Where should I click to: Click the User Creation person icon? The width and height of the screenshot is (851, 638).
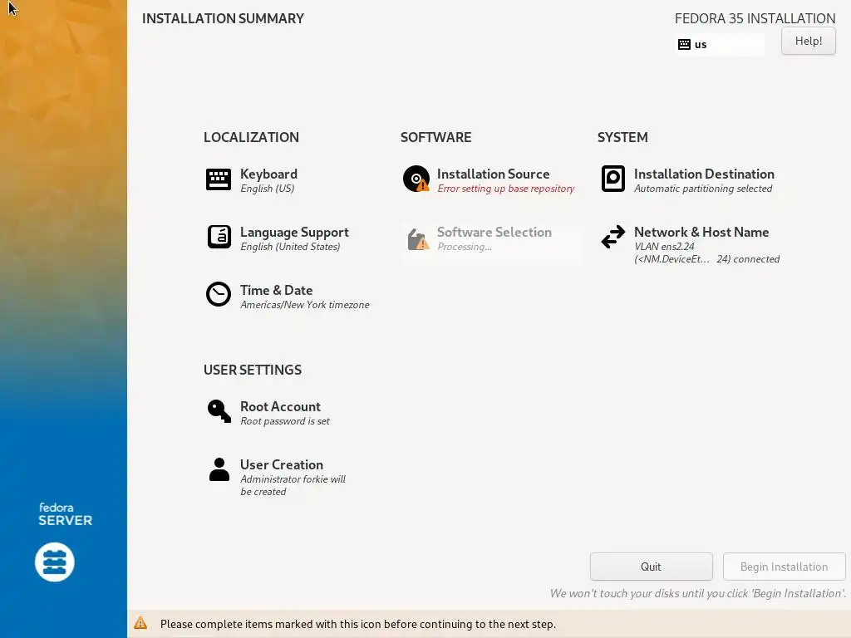[219, 469]
